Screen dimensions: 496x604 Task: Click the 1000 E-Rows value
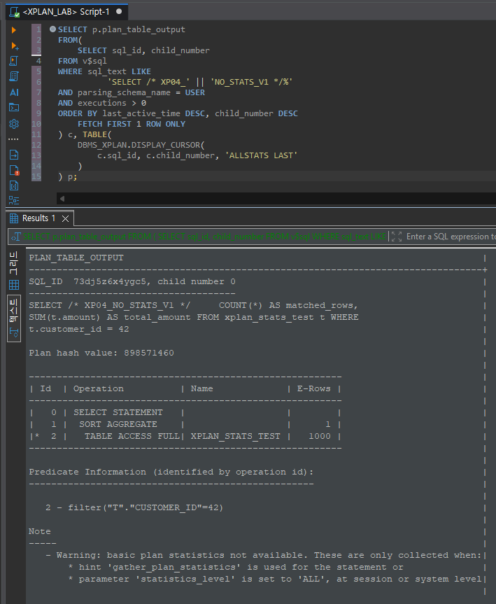point(319,436)
